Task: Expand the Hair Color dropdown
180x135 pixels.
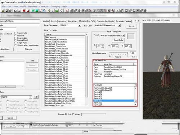Action: point(108,25)
